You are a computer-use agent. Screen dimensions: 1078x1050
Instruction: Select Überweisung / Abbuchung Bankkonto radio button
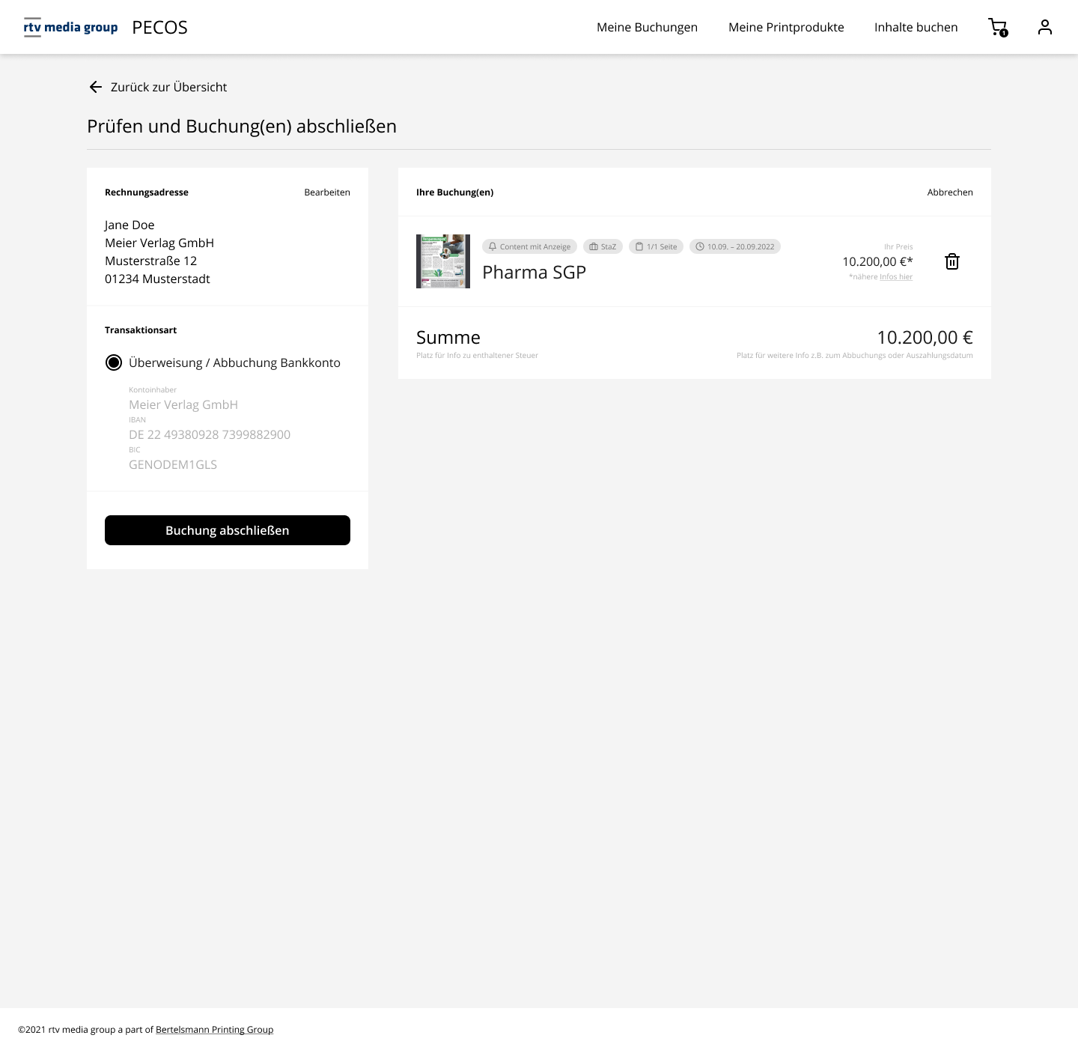coord(114,362)
